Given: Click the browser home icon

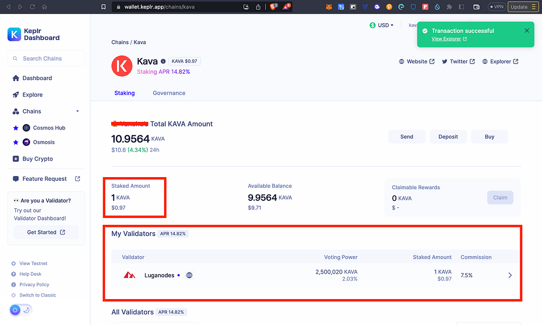Looking at the screenshot, I should (x=44, y=7).
